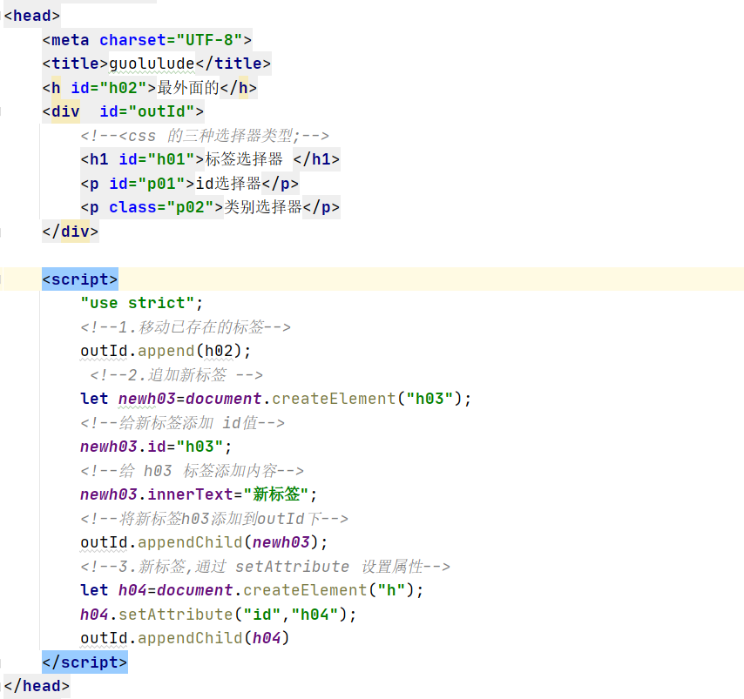This screenshot has height=699, width=744.
Task: Click the h1 text 标签选择器
Action: click(244, 159)
